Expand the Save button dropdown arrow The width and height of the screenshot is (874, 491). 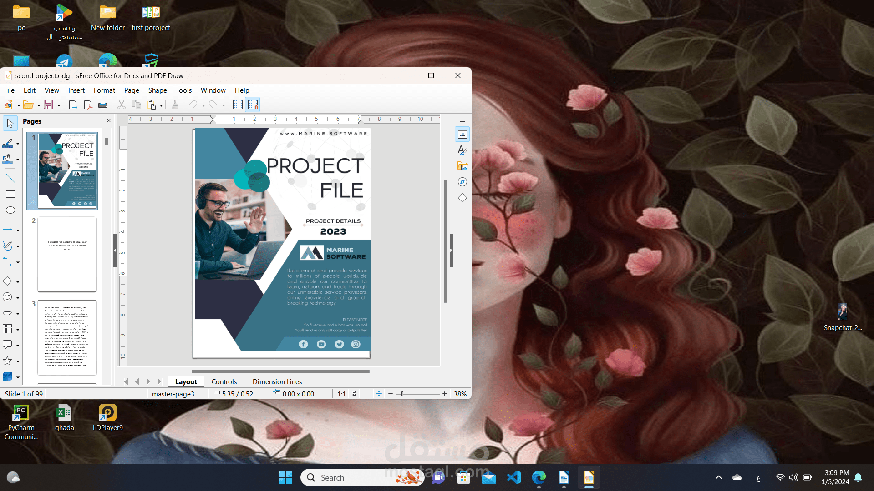coord(59,105)
